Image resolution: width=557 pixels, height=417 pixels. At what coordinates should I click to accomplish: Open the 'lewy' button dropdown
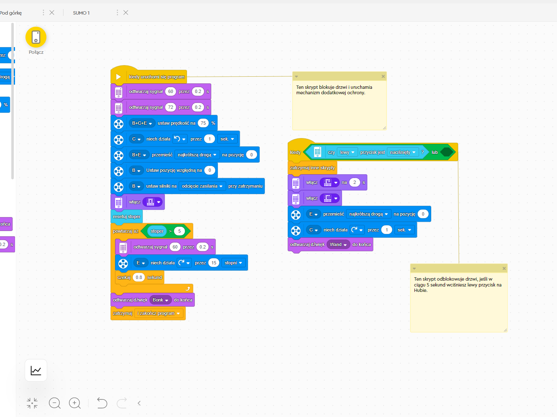(347, 152)
